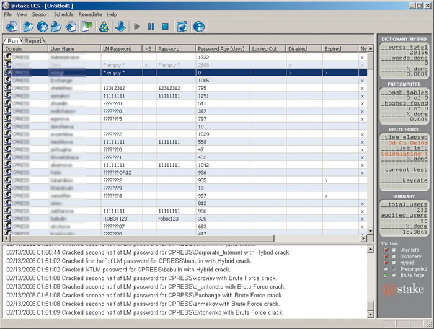Start the audit with the Play icon
Viewport: 434px width, 329px height.
click(x=137, y=27)
